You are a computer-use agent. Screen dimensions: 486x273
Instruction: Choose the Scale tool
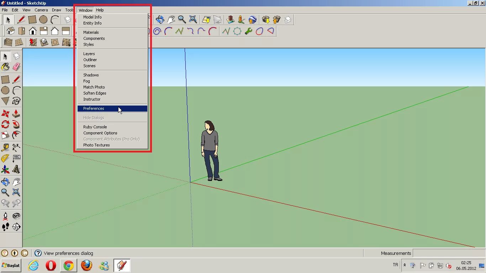coord(5,135)
